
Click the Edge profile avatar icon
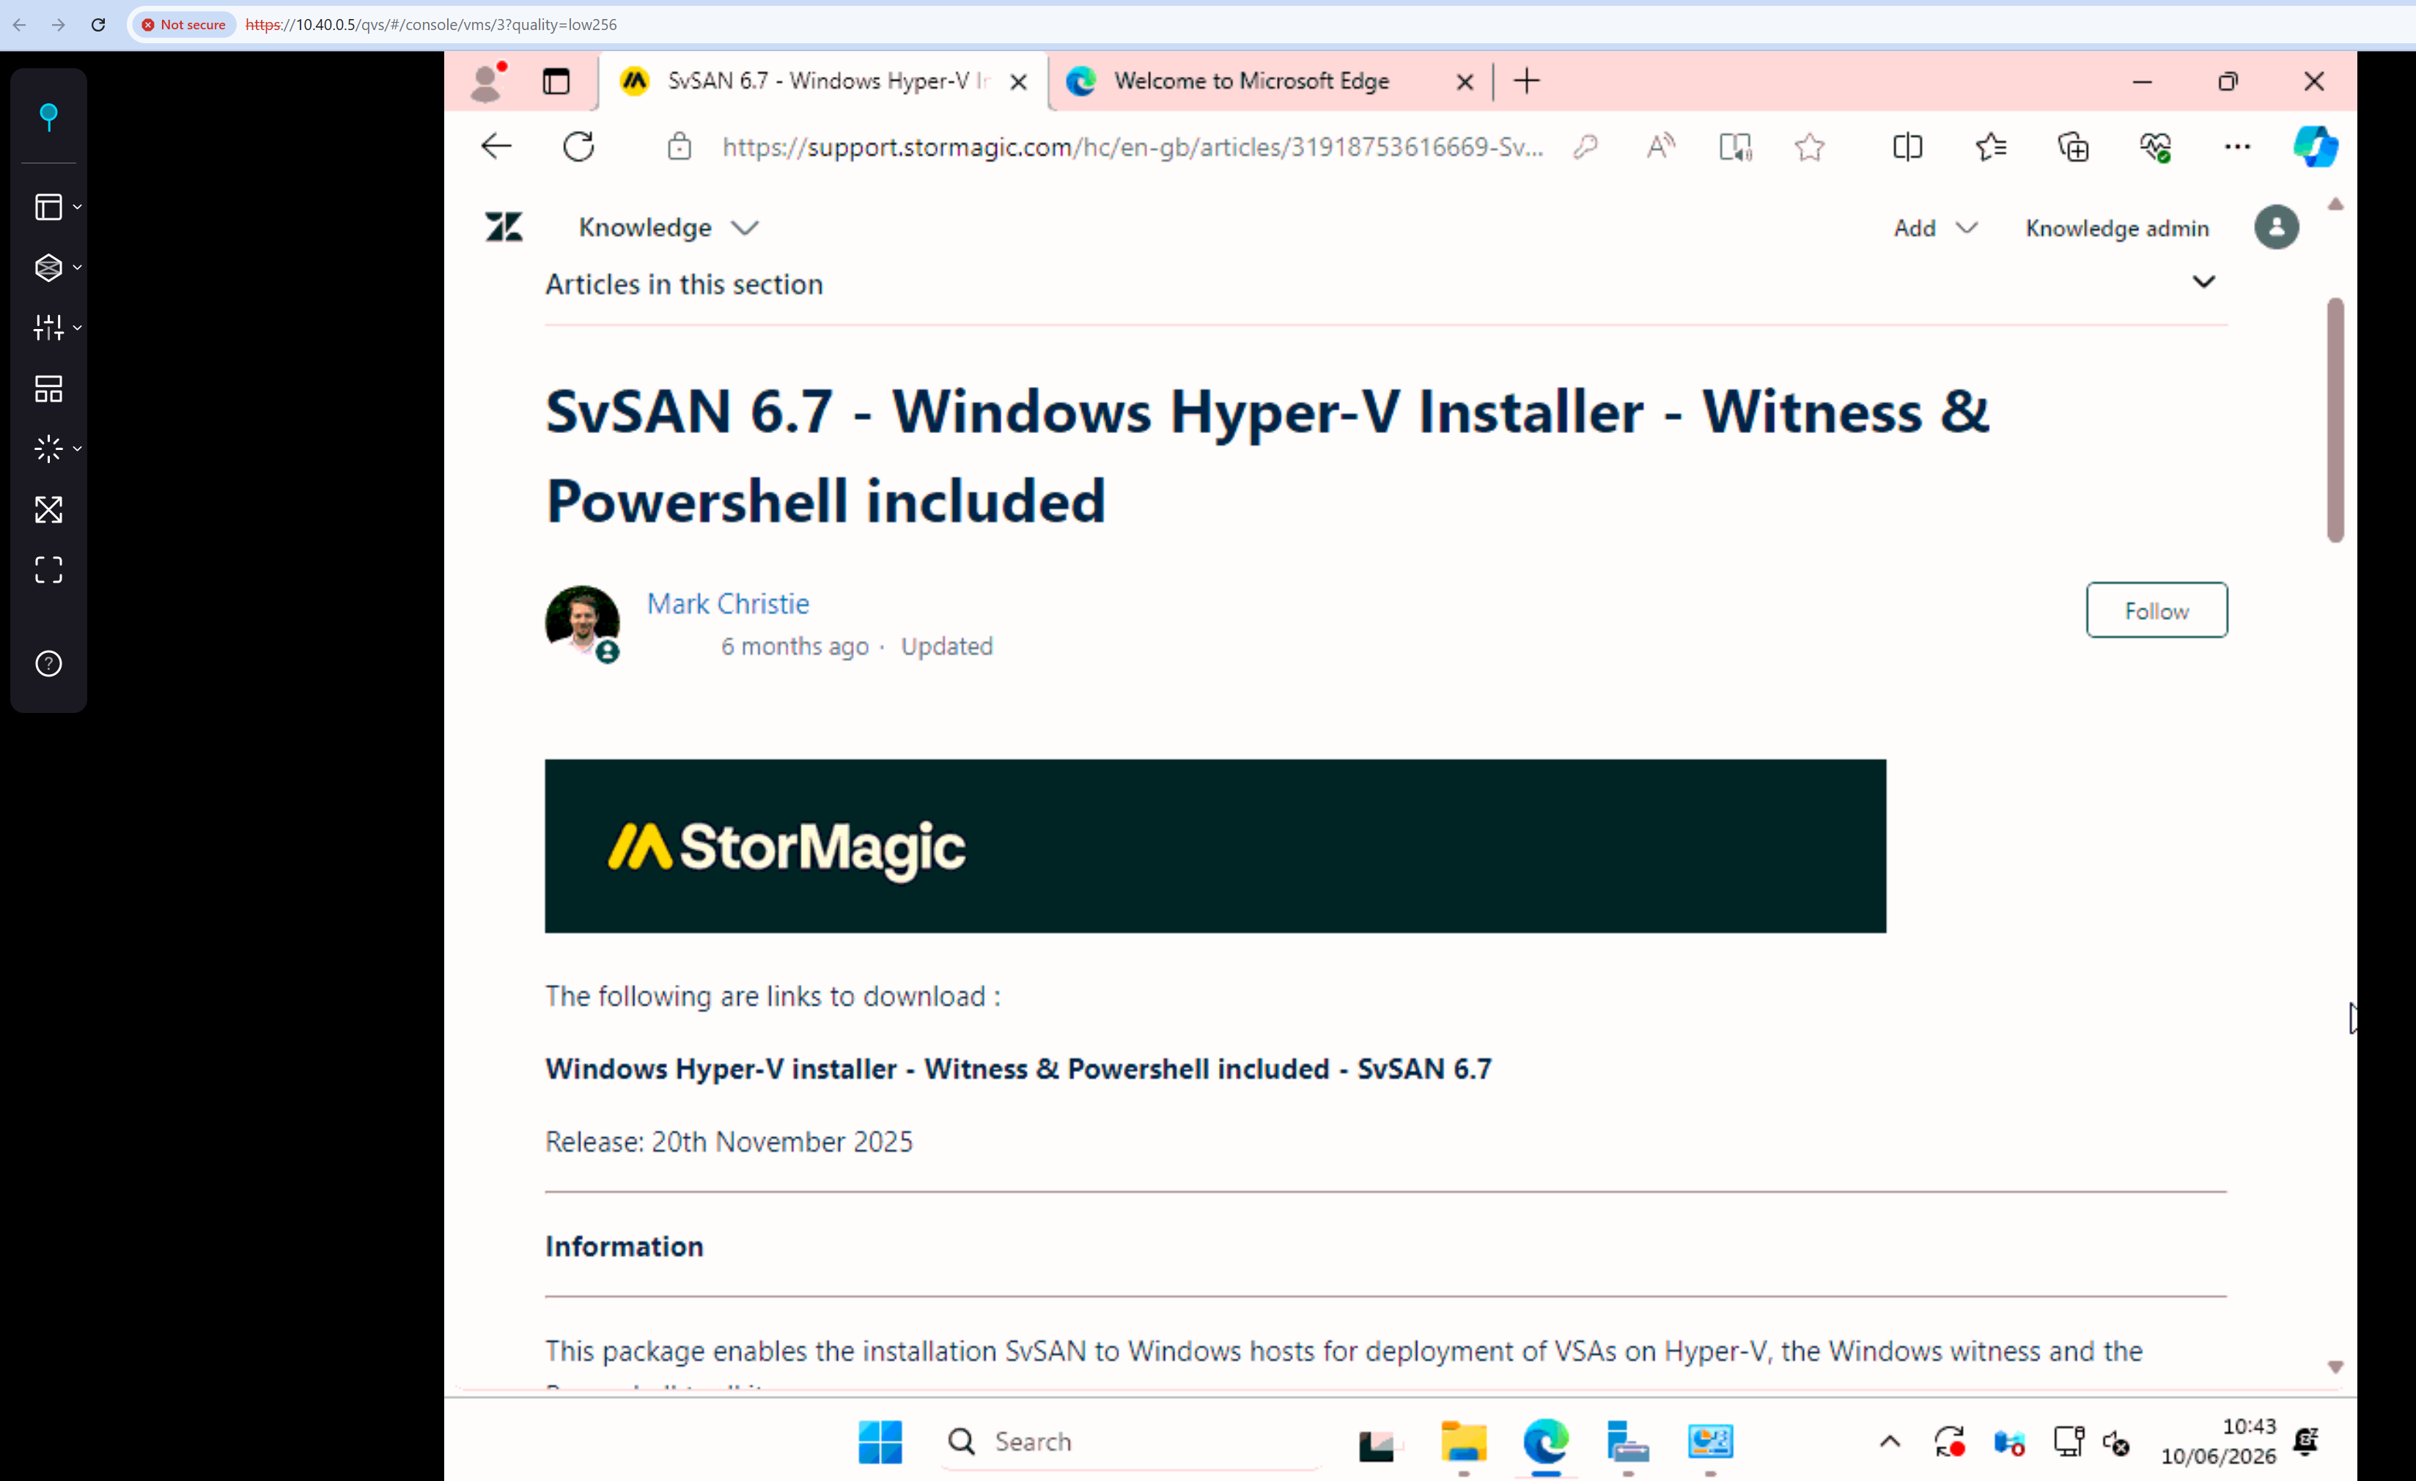point(487,81)
